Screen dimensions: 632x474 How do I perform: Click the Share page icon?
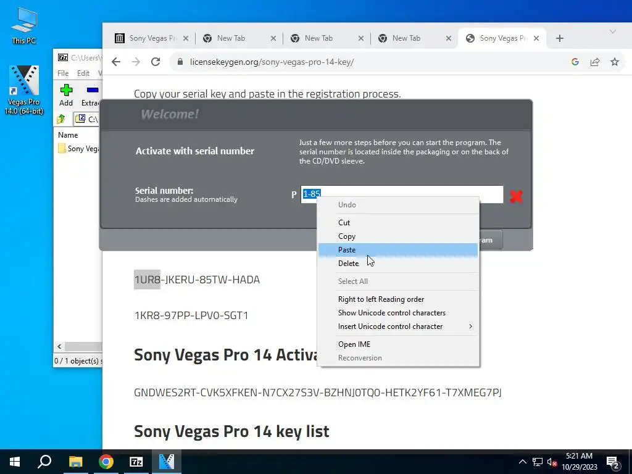595,62
